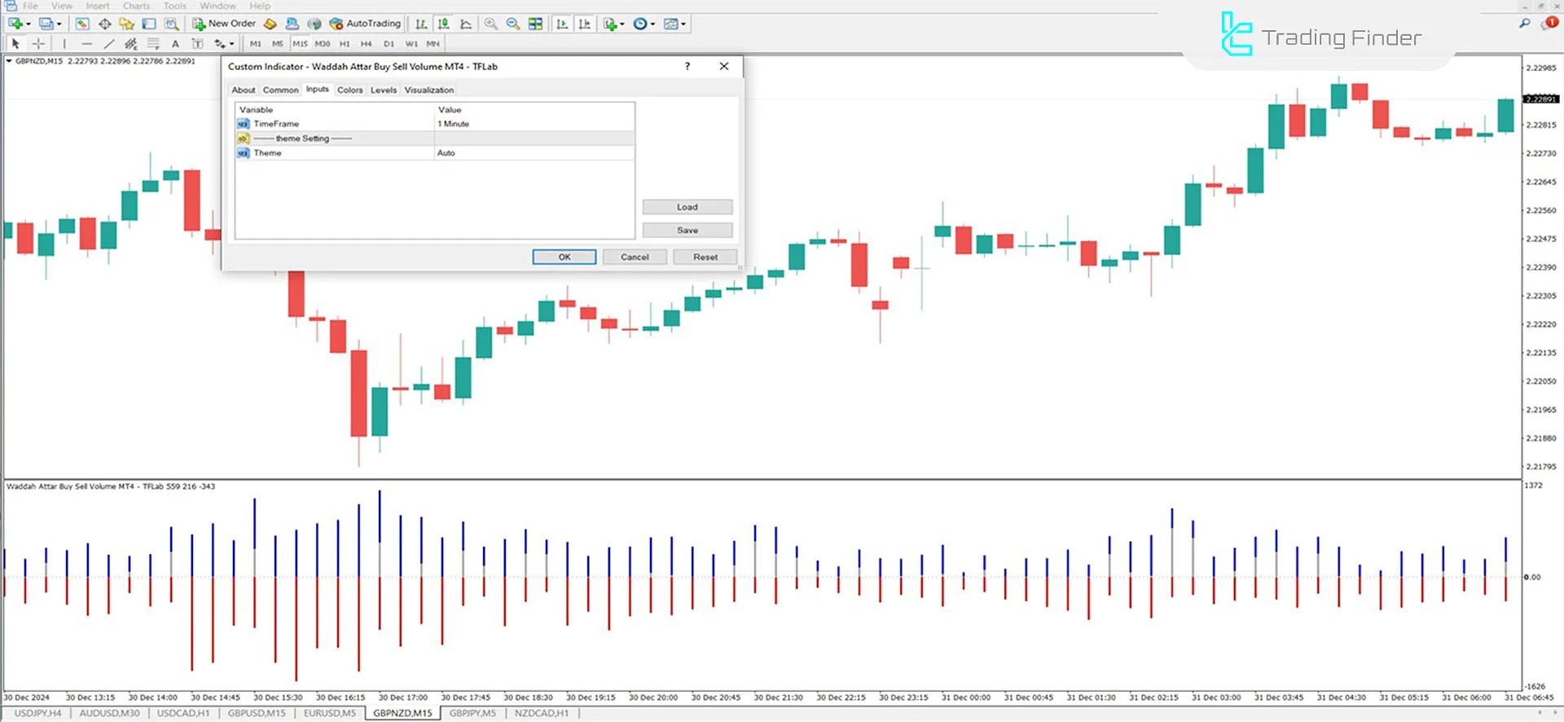
Task: Open the Indicators dropdown arrow
Action: 623,24
